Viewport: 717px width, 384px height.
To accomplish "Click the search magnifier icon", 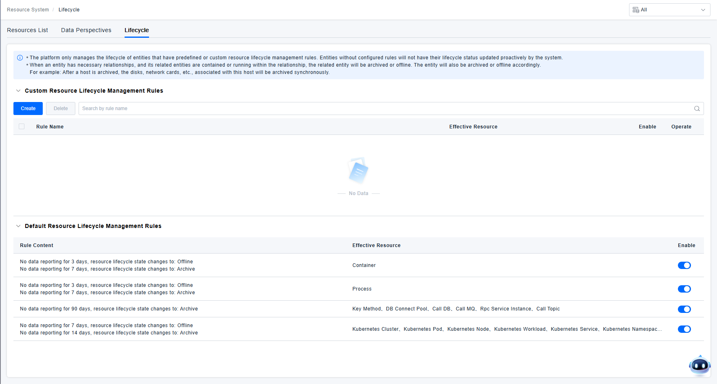I will click(x=697, y=108).
